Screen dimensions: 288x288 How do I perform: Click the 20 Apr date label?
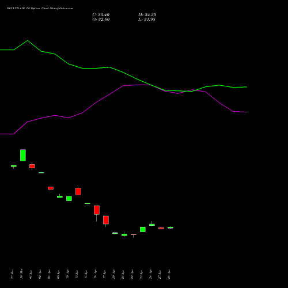click(113, 274)
